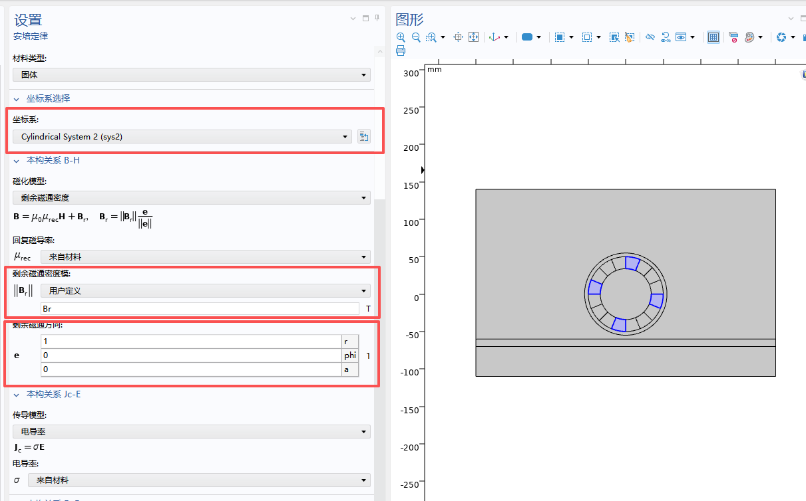The height and width of the screenshot is (501, 806).
Task: Open the domain selection level dropdown
Action: [538, 37]
